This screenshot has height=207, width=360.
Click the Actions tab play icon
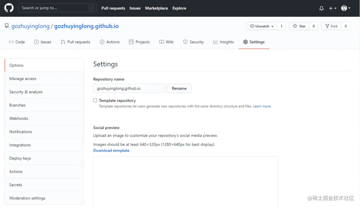(x=102, y=42)
